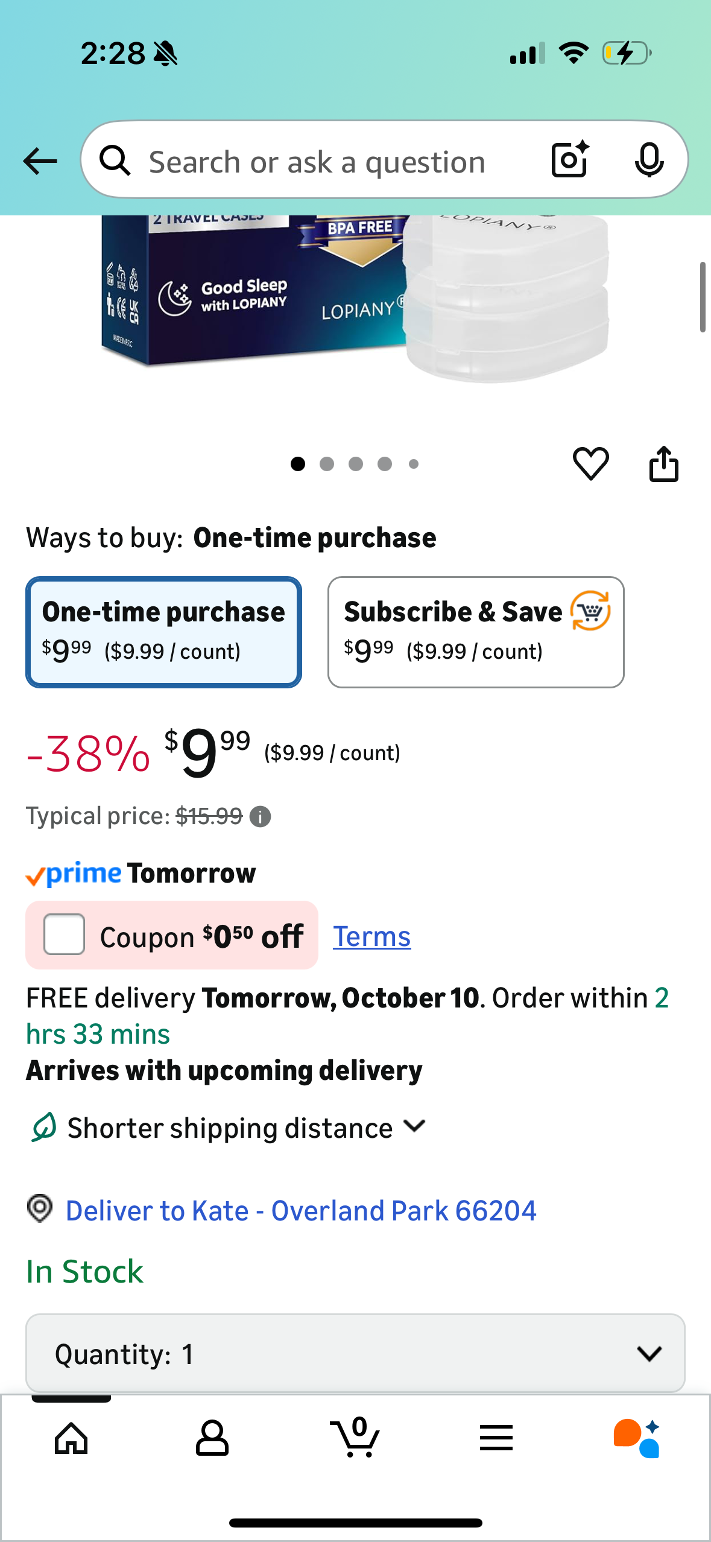Open the account profile tab

point(212,1438)
